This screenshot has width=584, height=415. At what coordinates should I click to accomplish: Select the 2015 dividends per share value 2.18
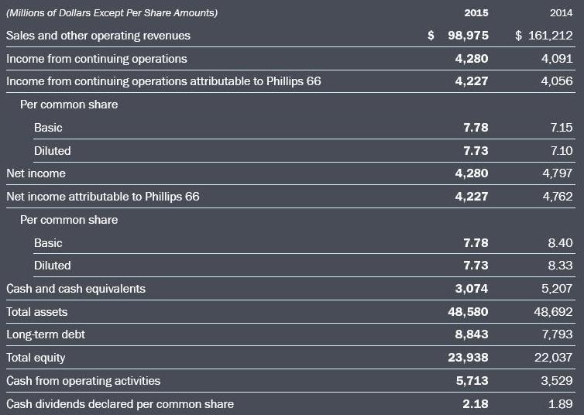point(476,403)
